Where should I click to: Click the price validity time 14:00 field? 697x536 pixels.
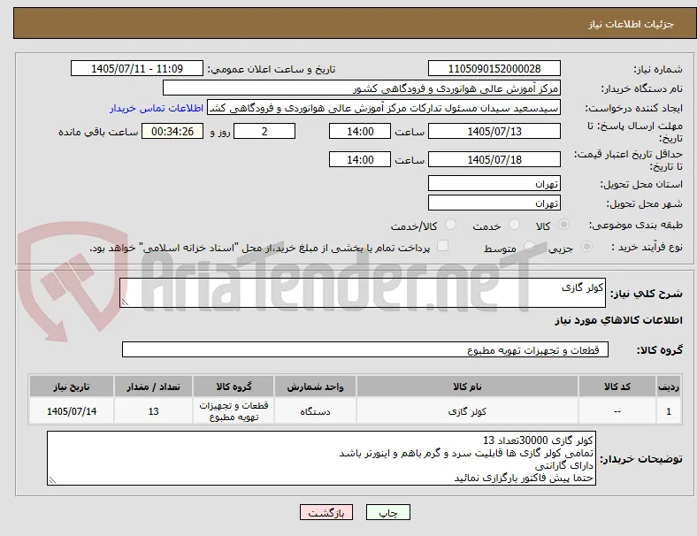[x=360, y=159]
